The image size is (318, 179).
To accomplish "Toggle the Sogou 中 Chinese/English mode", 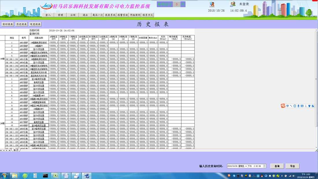I will pos(288,106).
